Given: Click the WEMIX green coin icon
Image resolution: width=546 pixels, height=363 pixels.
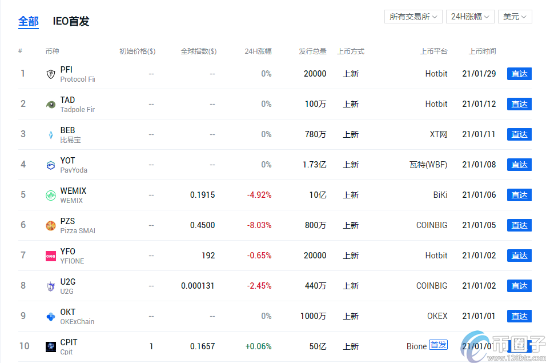Looking at the screenshot, I should tap(51, 196).
